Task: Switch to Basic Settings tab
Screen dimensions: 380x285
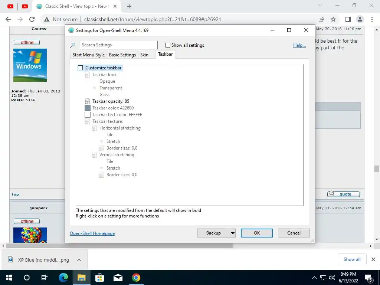Action: (x=122, y=55)
